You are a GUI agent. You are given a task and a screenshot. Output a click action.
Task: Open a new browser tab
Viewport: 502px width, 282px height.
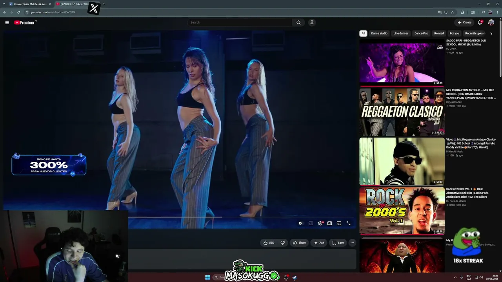point(104,4)
